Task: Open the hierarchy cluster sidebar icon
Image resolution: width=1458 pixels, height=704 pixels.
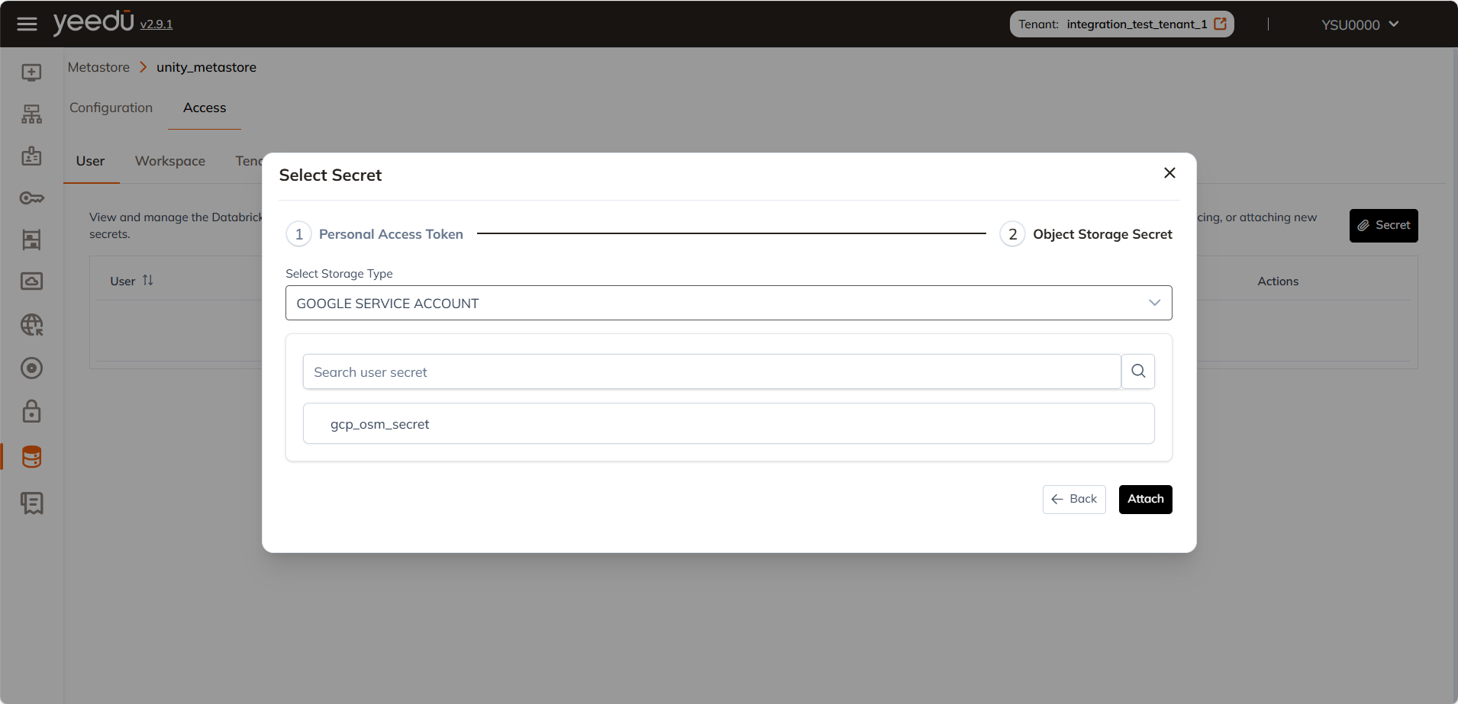Action: pyautogui.click(x=31, y=114)
